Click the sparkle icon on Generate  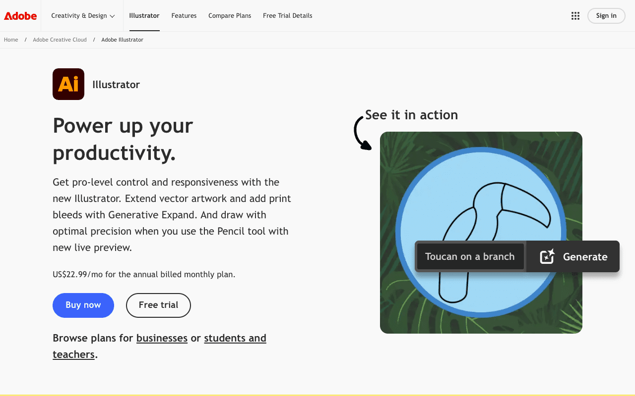pos(547,256)
